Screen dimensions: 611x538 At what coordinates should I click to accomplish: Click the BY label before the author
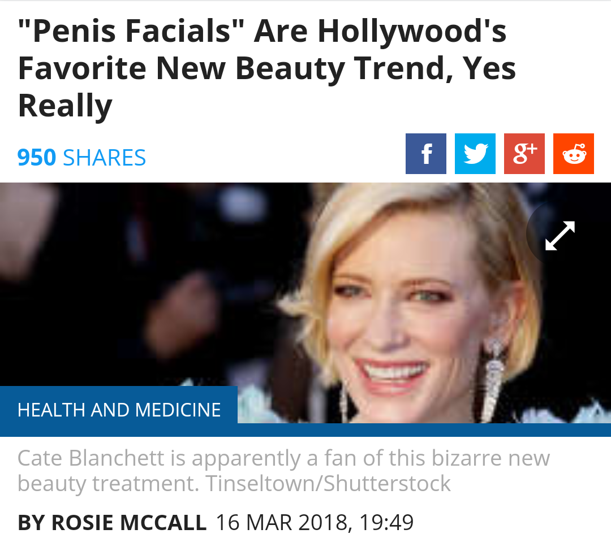(32, 522)
